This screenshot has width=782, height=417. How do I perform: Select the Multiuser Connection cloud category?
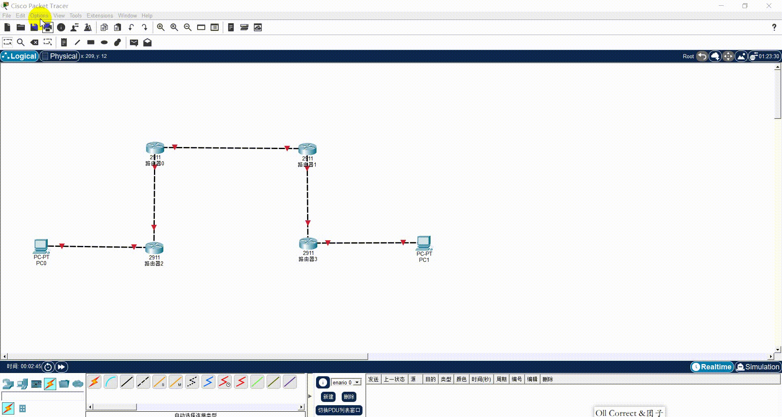click(x=78, y=384)
